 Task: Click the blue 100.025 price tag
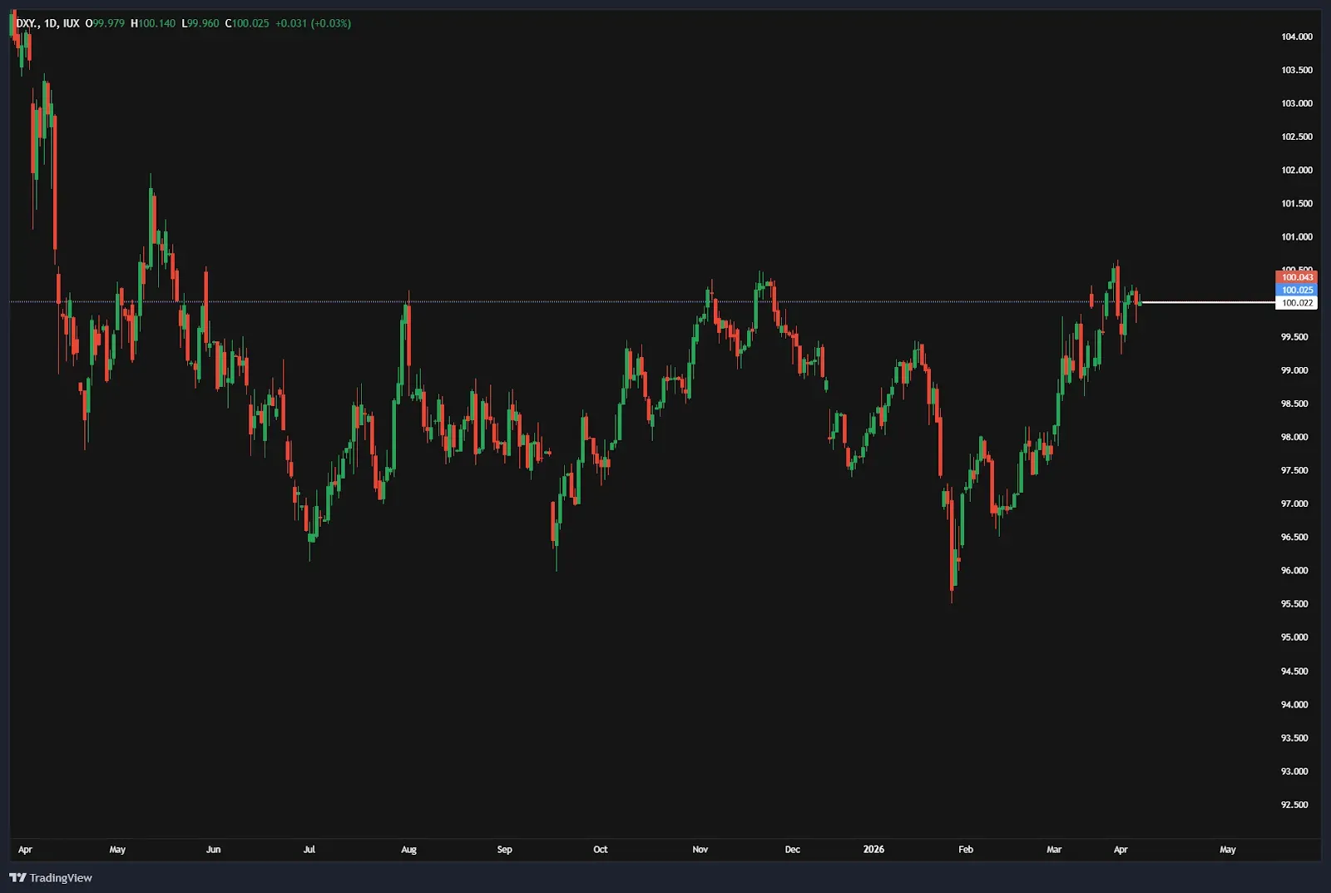pyautogui.click(x=1296, y=290)
